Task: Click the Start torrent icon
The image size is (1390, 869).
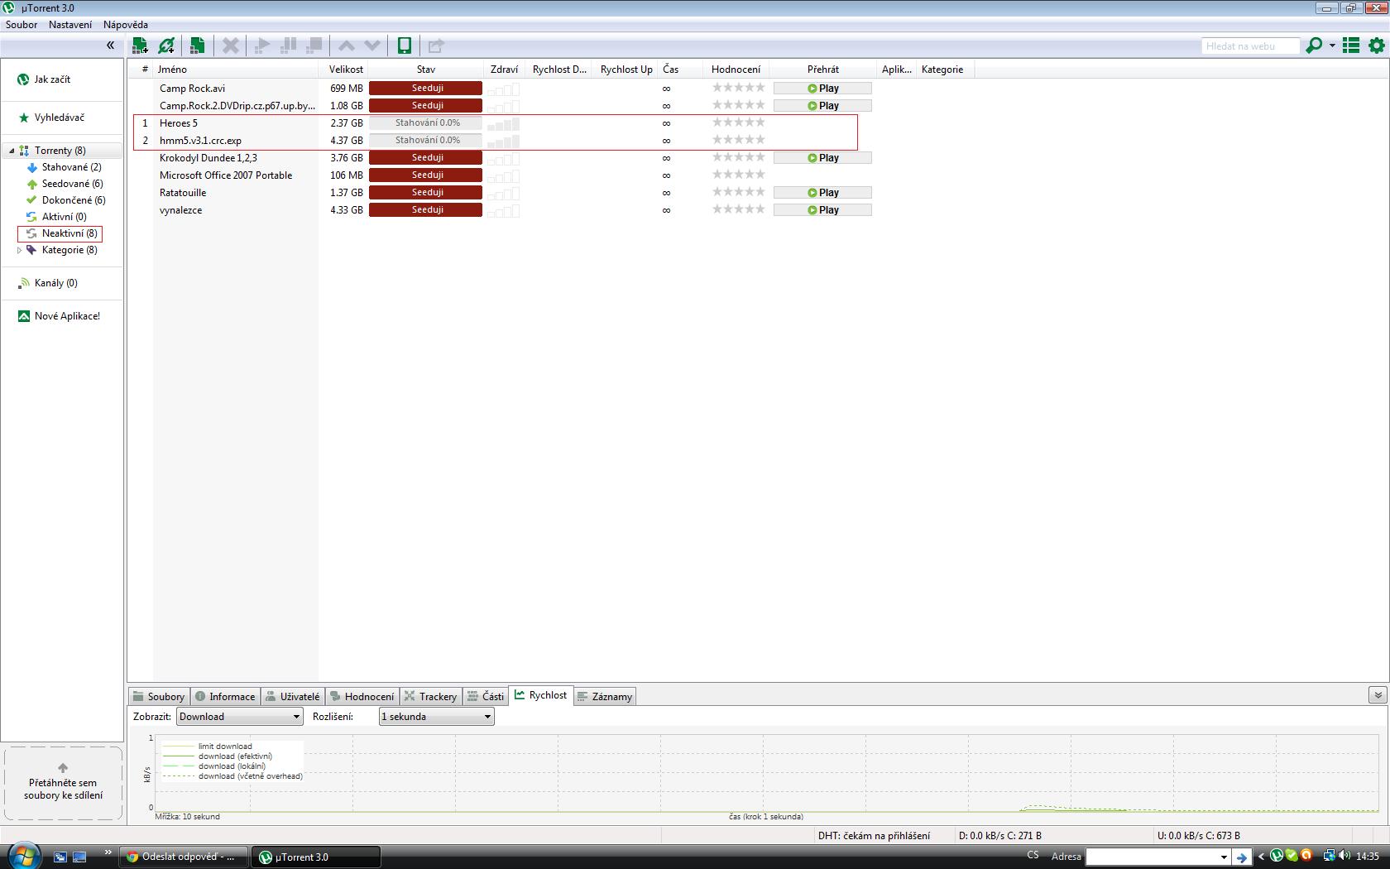Action: click(x=262, y=46)
